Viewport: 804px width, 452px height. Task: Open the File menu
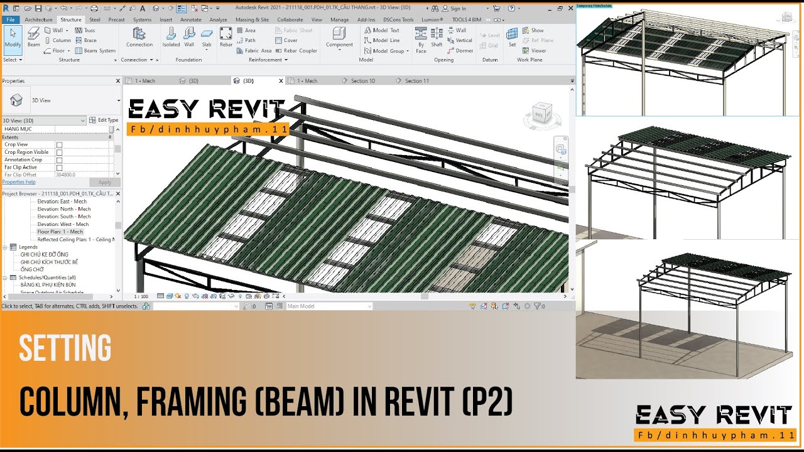pyautogui.click(x=11, y=19)
